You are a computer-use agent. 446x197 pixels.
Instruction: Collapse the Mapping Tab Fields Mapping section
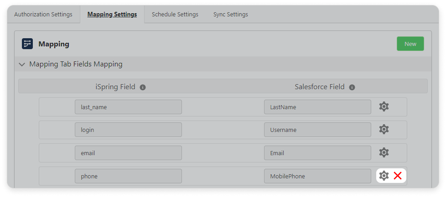tap(22, 64)
